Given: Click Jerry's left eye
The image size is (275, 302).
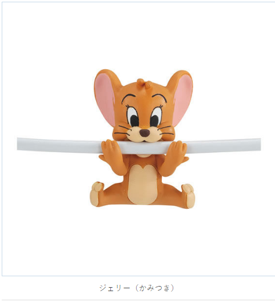Looking at the screenshot, I should click(x=133, y=117).
